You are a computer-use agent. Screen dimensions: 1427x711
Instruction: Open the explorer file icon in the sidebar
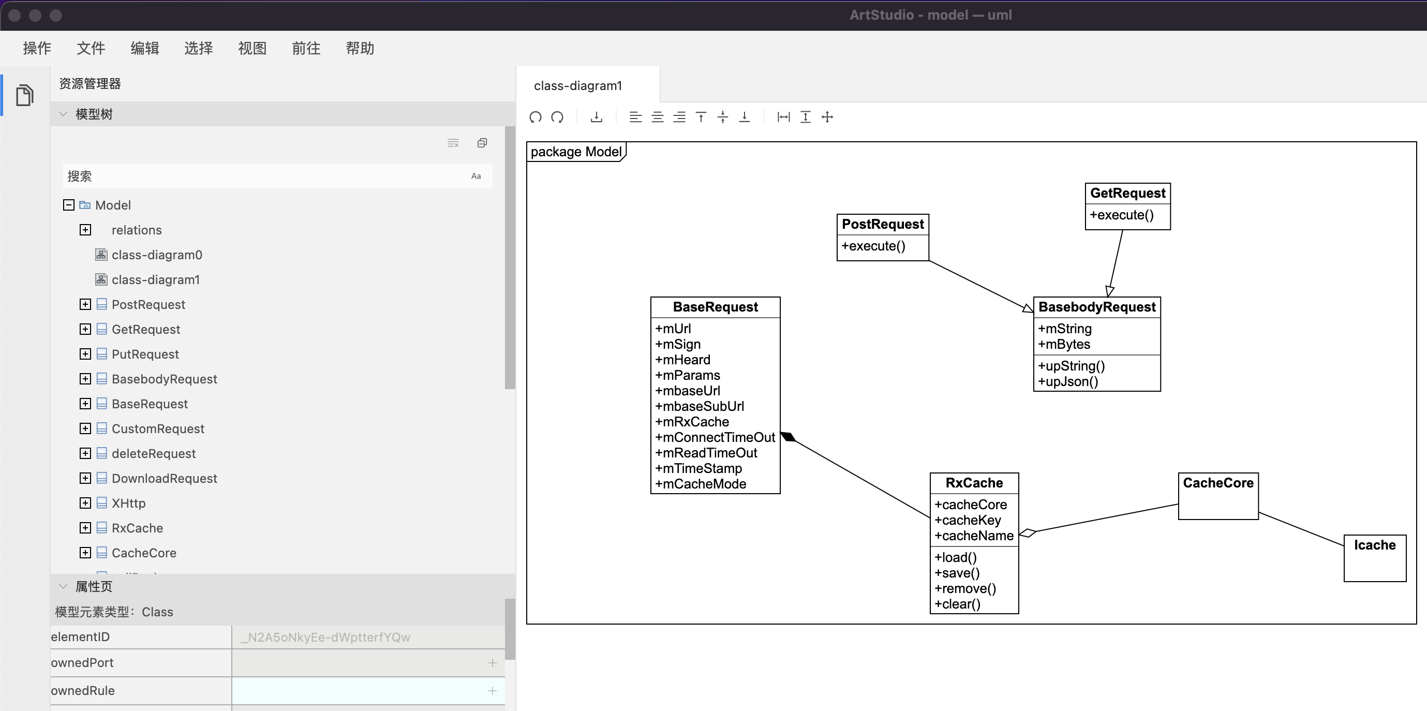point(24,95)
